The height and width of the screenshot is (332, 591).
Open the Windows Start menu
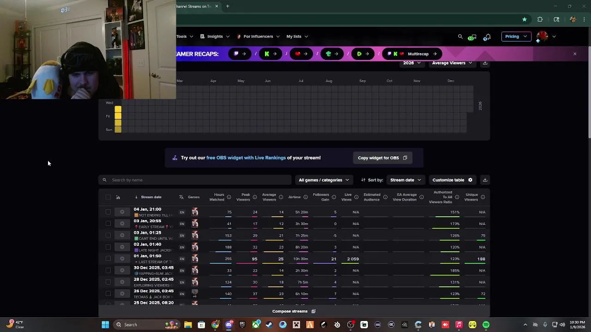tap(105, 325)
